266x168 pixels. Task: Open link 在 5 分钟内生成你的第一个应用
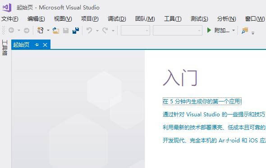point(202,101)
